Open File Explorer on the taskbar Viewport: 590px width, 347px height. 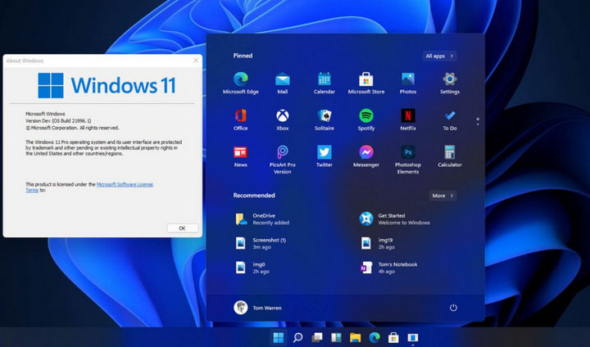click(355, 337)
